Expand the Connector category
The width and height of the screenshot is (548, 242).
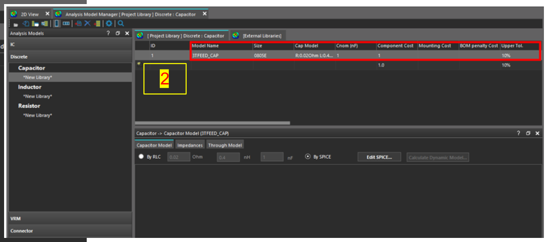[x=70, y=231]
